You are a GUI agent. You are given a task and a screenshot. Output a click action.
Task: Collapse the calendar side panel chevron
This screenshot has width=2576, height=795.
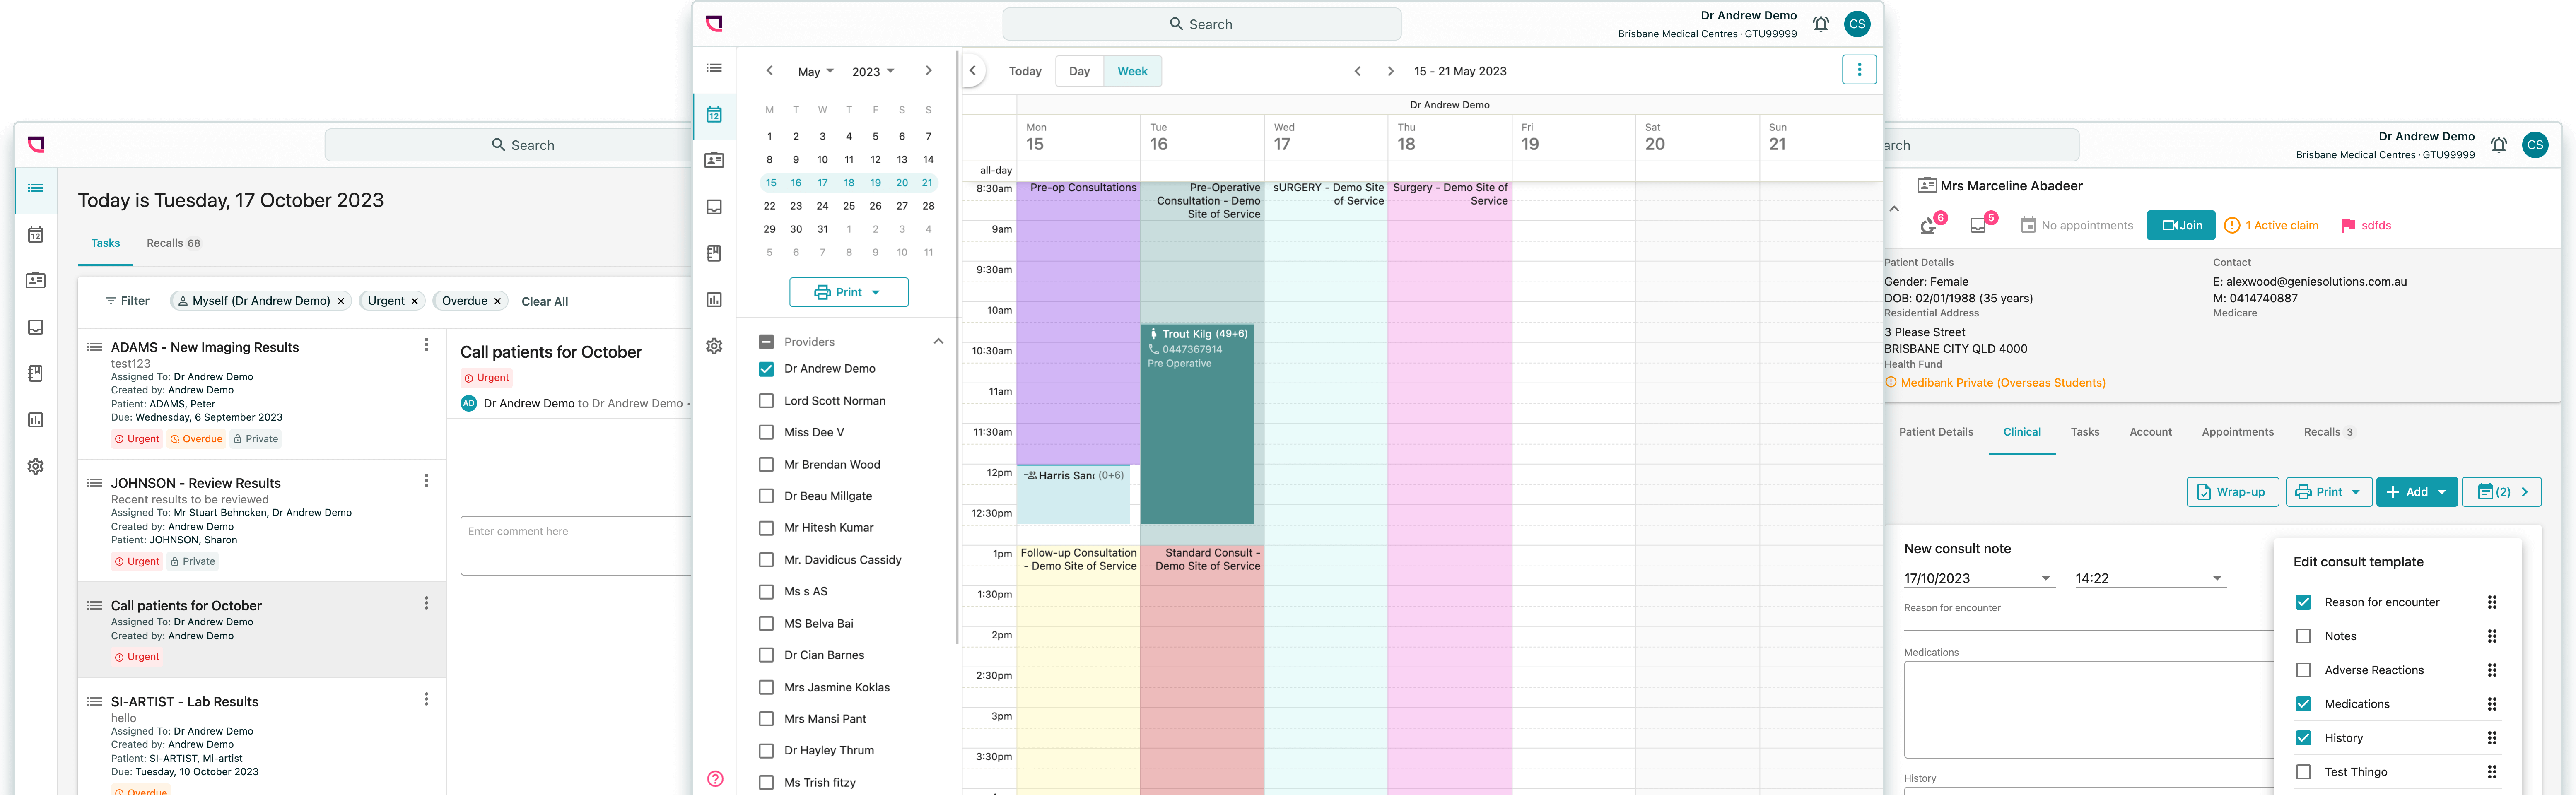pos(973,71)
